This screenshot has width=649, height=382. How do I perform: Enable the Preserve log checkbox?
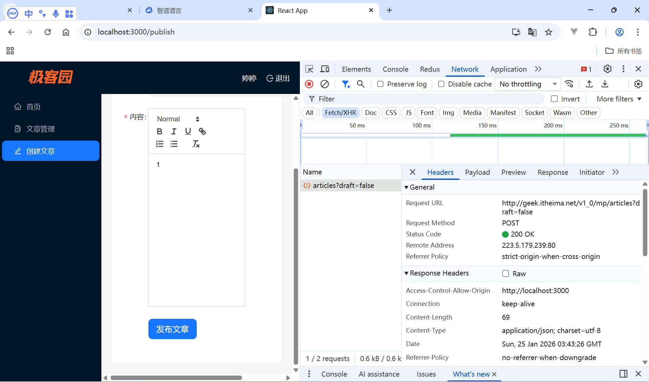pos(380,84)
